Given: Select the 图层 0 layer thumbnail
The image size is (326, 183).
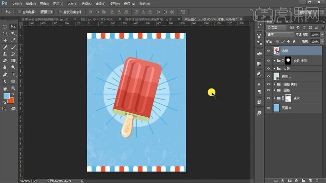Looking at the screenshot, I should click(276, 108).
